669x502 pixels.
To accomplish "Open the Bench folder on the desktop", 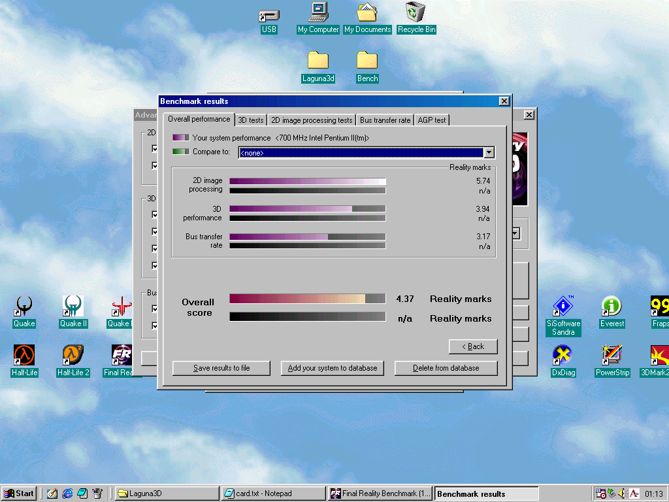I will pyautogui.click(x=367, y=61).
